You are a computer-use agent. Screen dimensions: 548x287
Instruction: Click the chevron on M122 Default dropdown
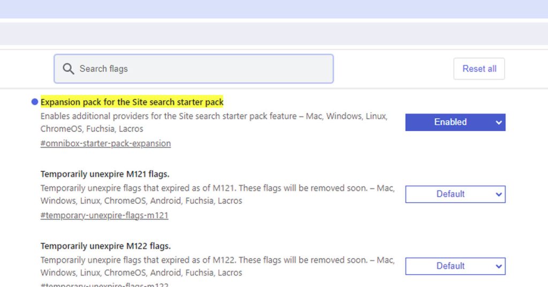click(498, 266)
